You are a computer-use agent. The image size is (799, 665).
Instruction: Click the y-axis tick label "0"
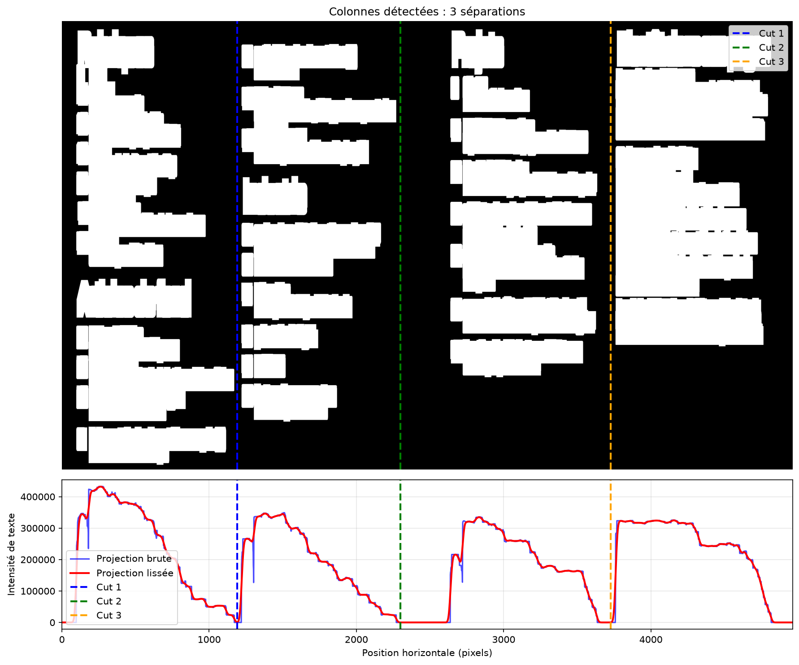tap(53, 622)
